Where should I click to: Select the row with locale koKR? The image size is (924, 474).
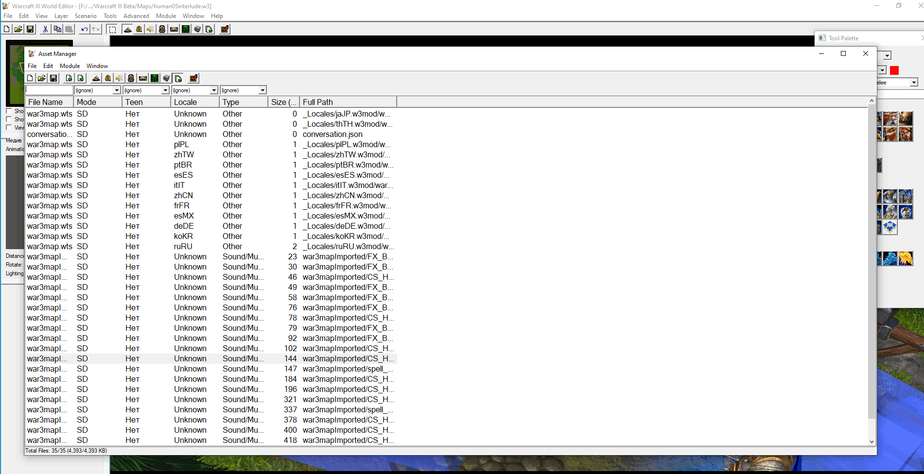tap(211, 236)
